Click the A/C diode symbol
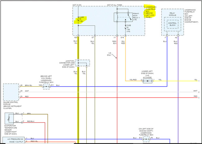This screenshot has height=144, width=202. pos(148,81)
